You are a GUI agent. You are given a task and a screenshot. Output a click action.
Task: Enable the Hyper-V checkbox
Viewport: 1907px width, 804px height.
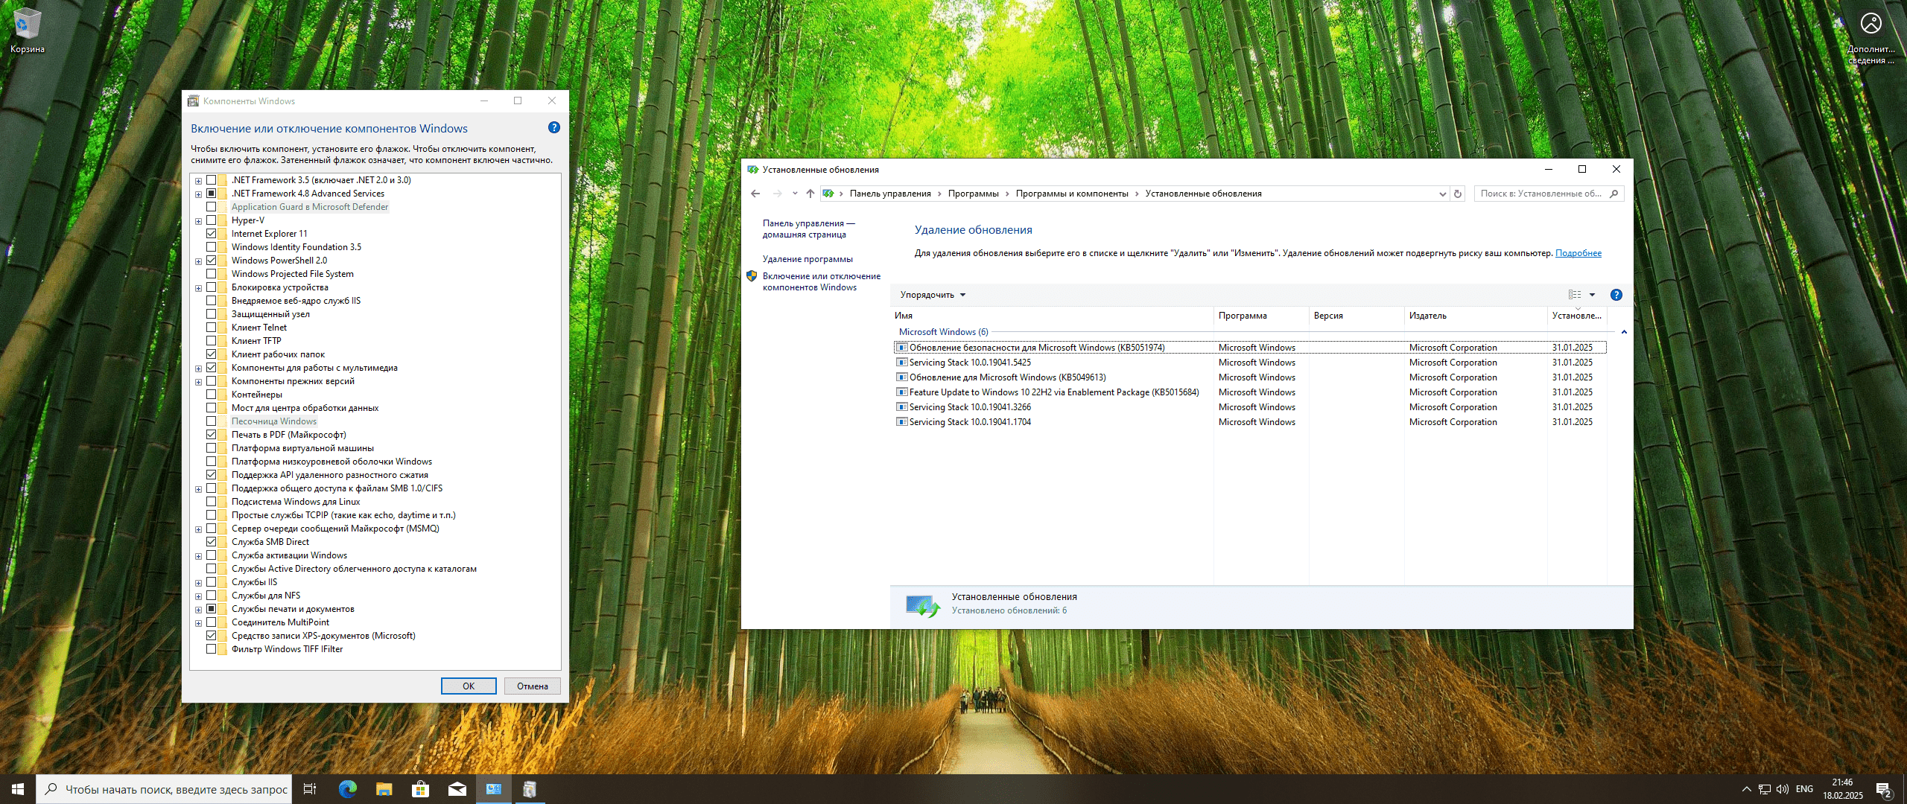tap(212, 220)
